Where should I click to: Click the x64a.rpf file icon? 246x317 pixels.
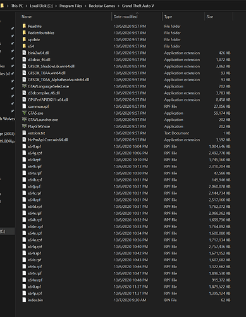[24, 173]
